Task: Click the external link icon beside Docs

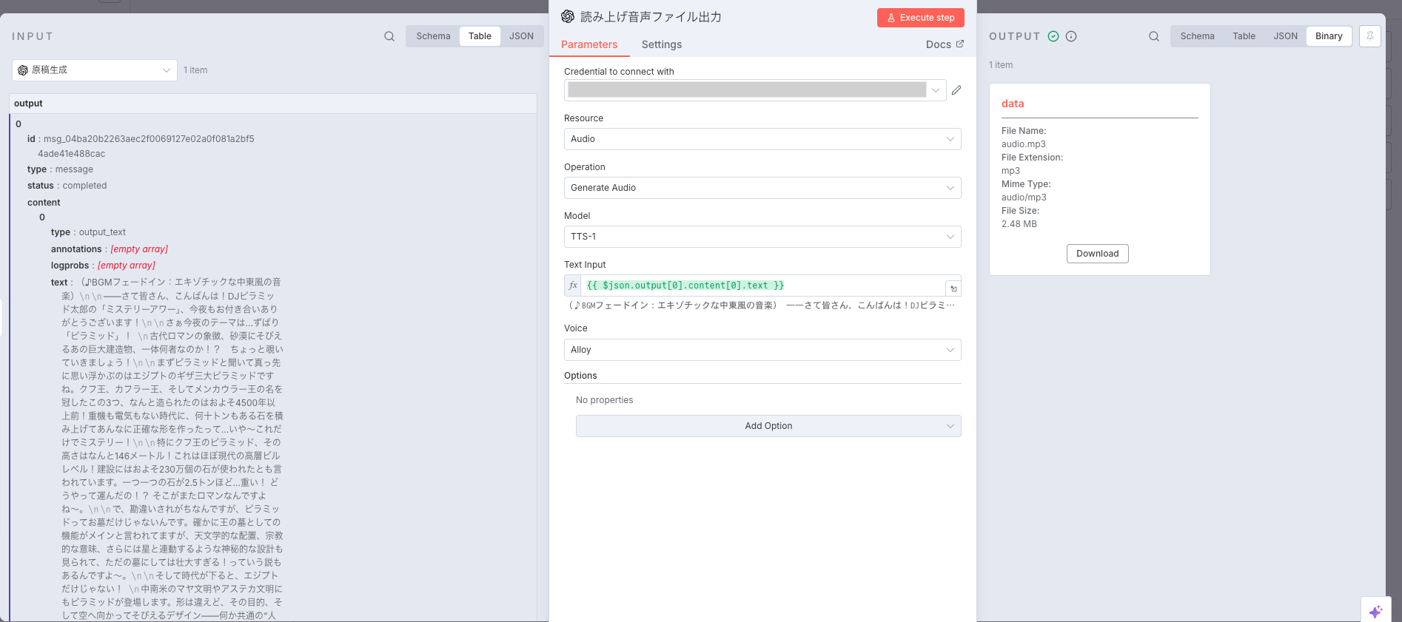Action: [x=960, y=44]
